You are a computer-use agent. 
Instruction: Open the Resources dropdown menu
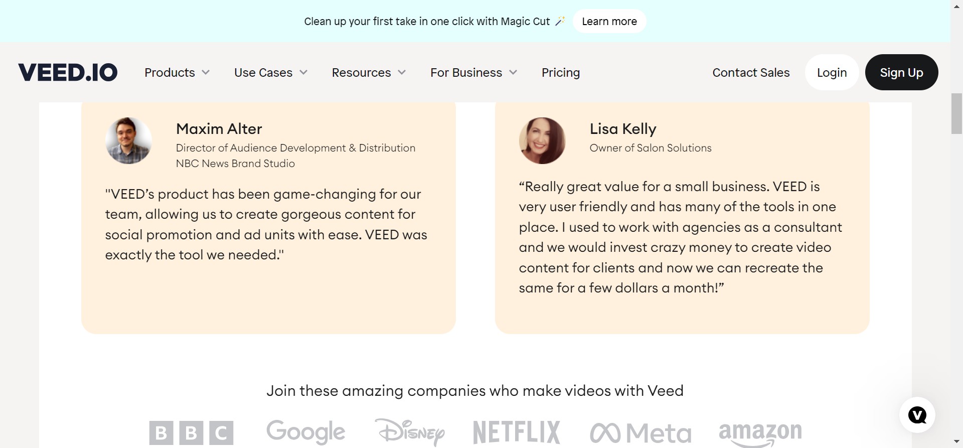click(x=368, y=73)
